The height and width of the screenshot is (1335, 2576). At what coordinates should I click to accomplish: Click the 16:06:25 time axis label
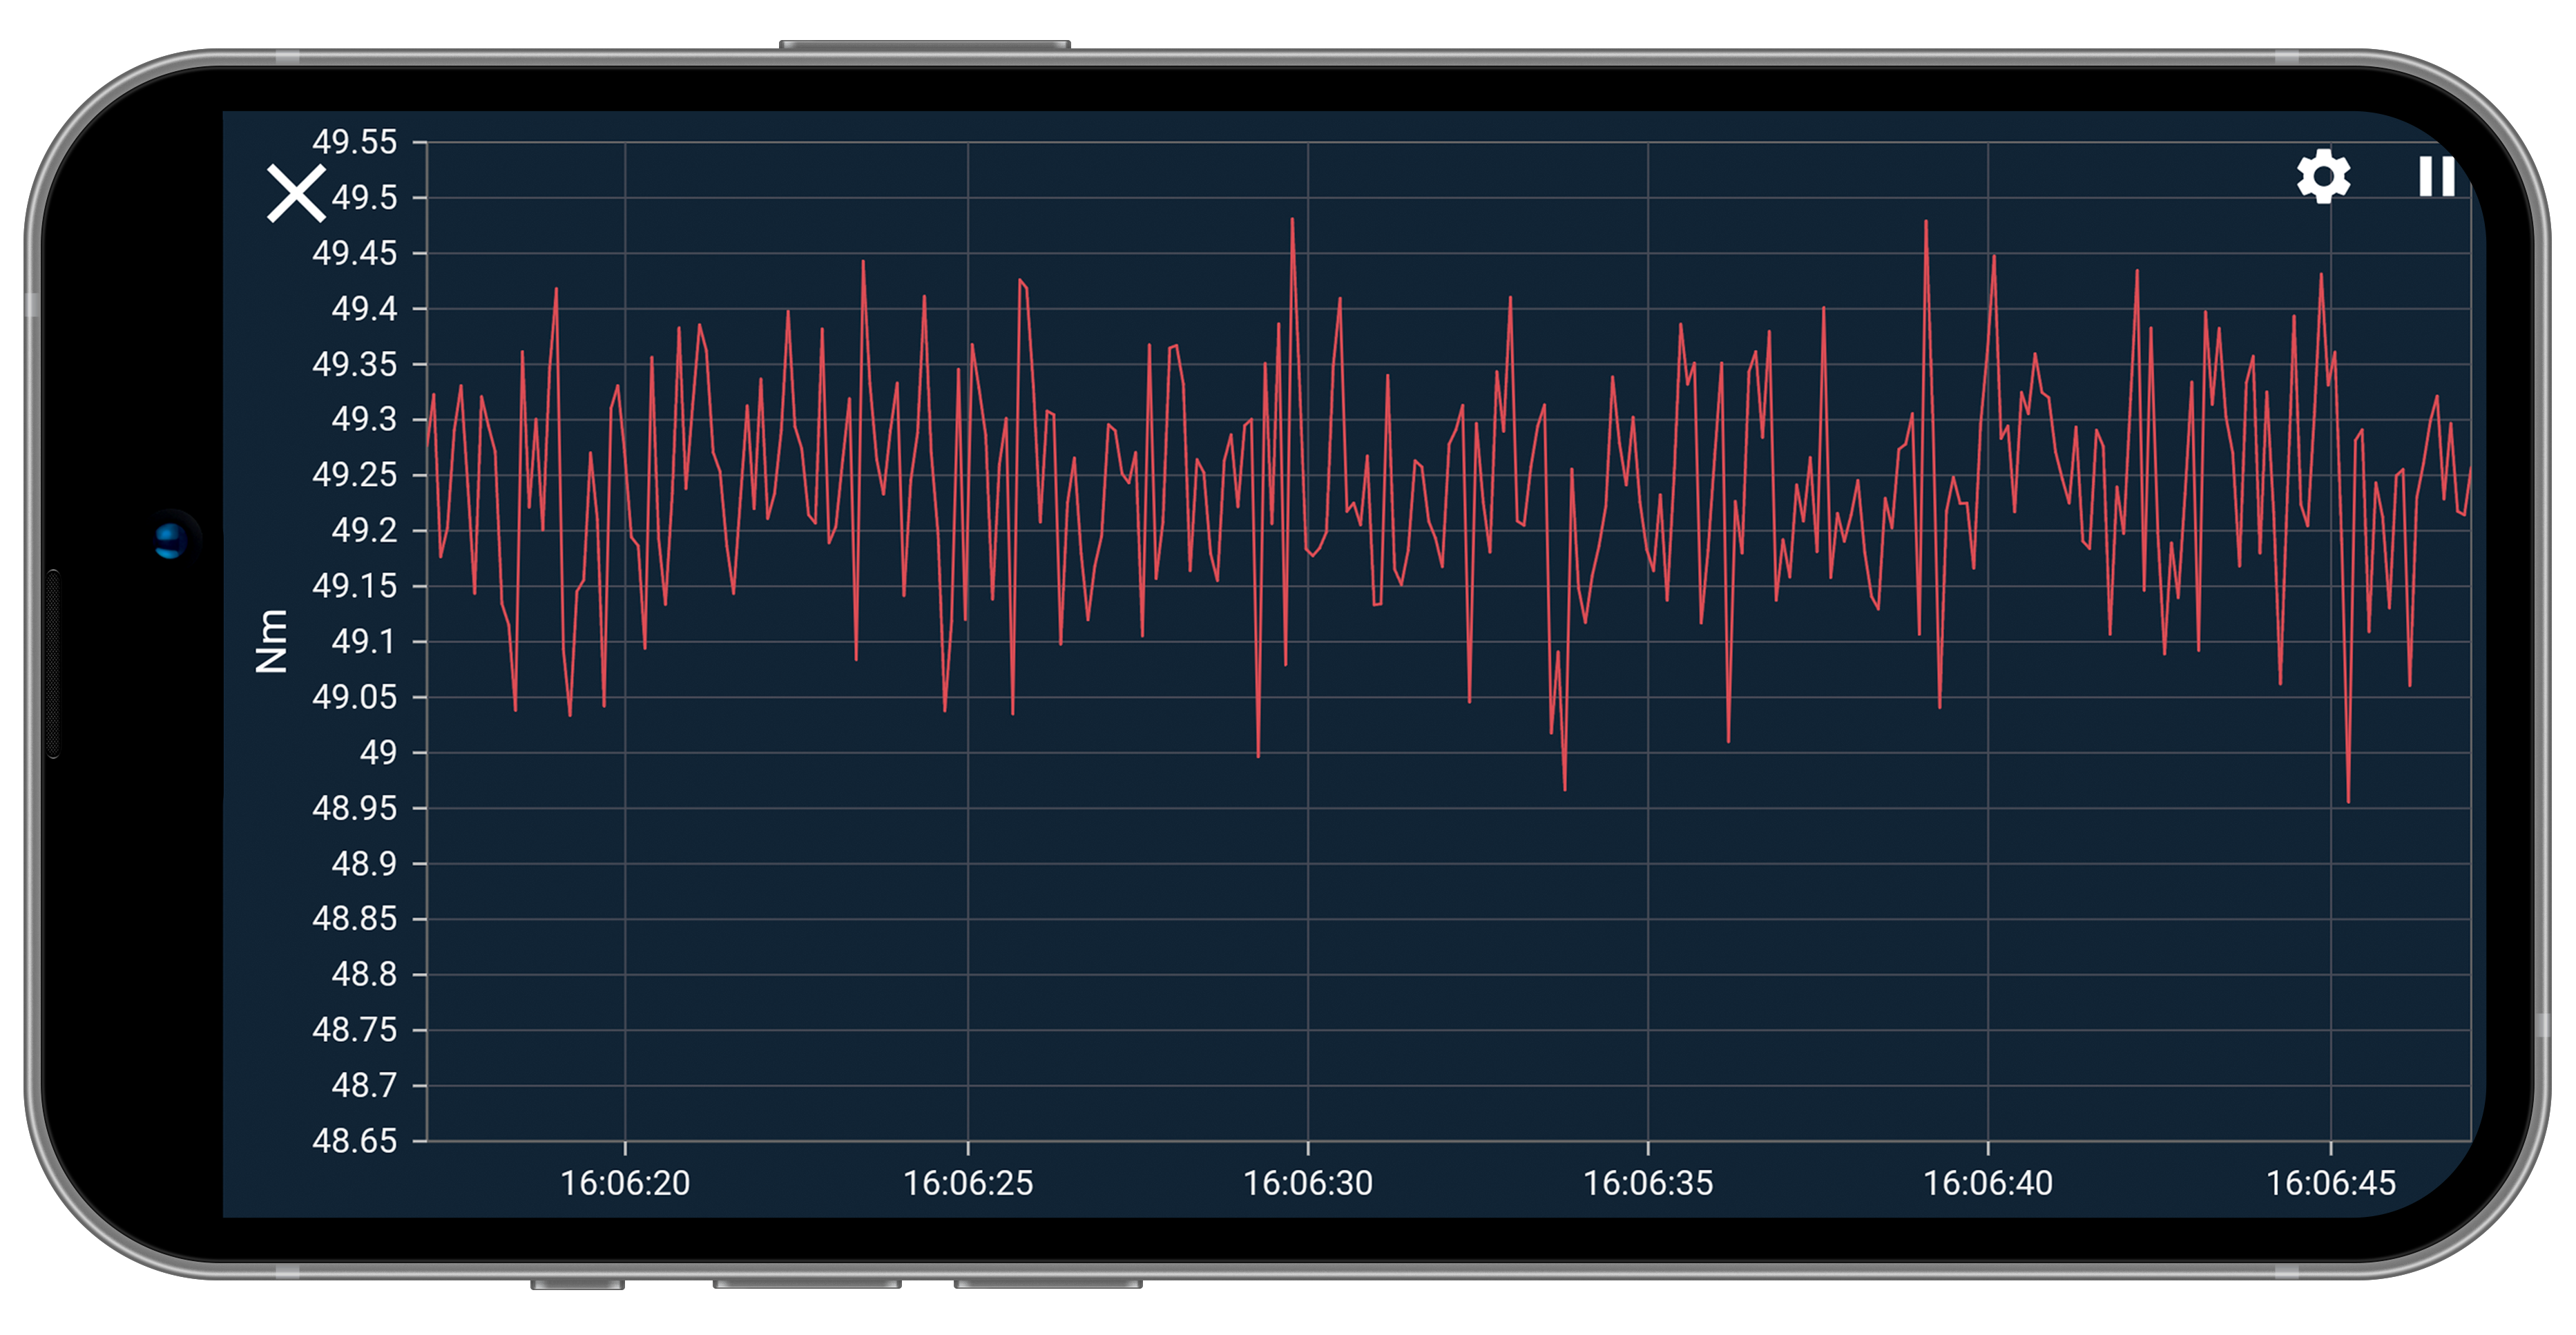[x=967, y=1183]
